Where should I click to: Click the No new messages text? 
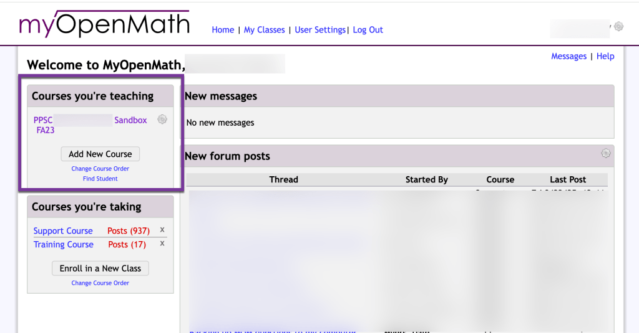[220, 122]
